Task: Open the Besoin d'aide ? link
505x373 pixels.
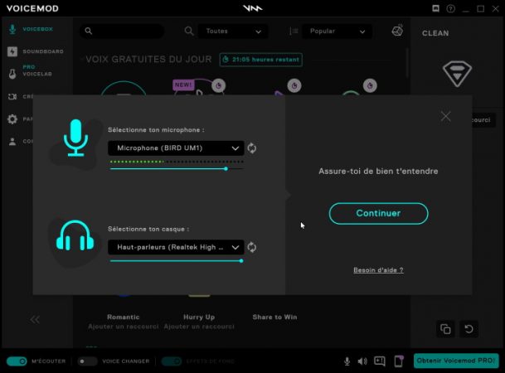Action: 378,269
